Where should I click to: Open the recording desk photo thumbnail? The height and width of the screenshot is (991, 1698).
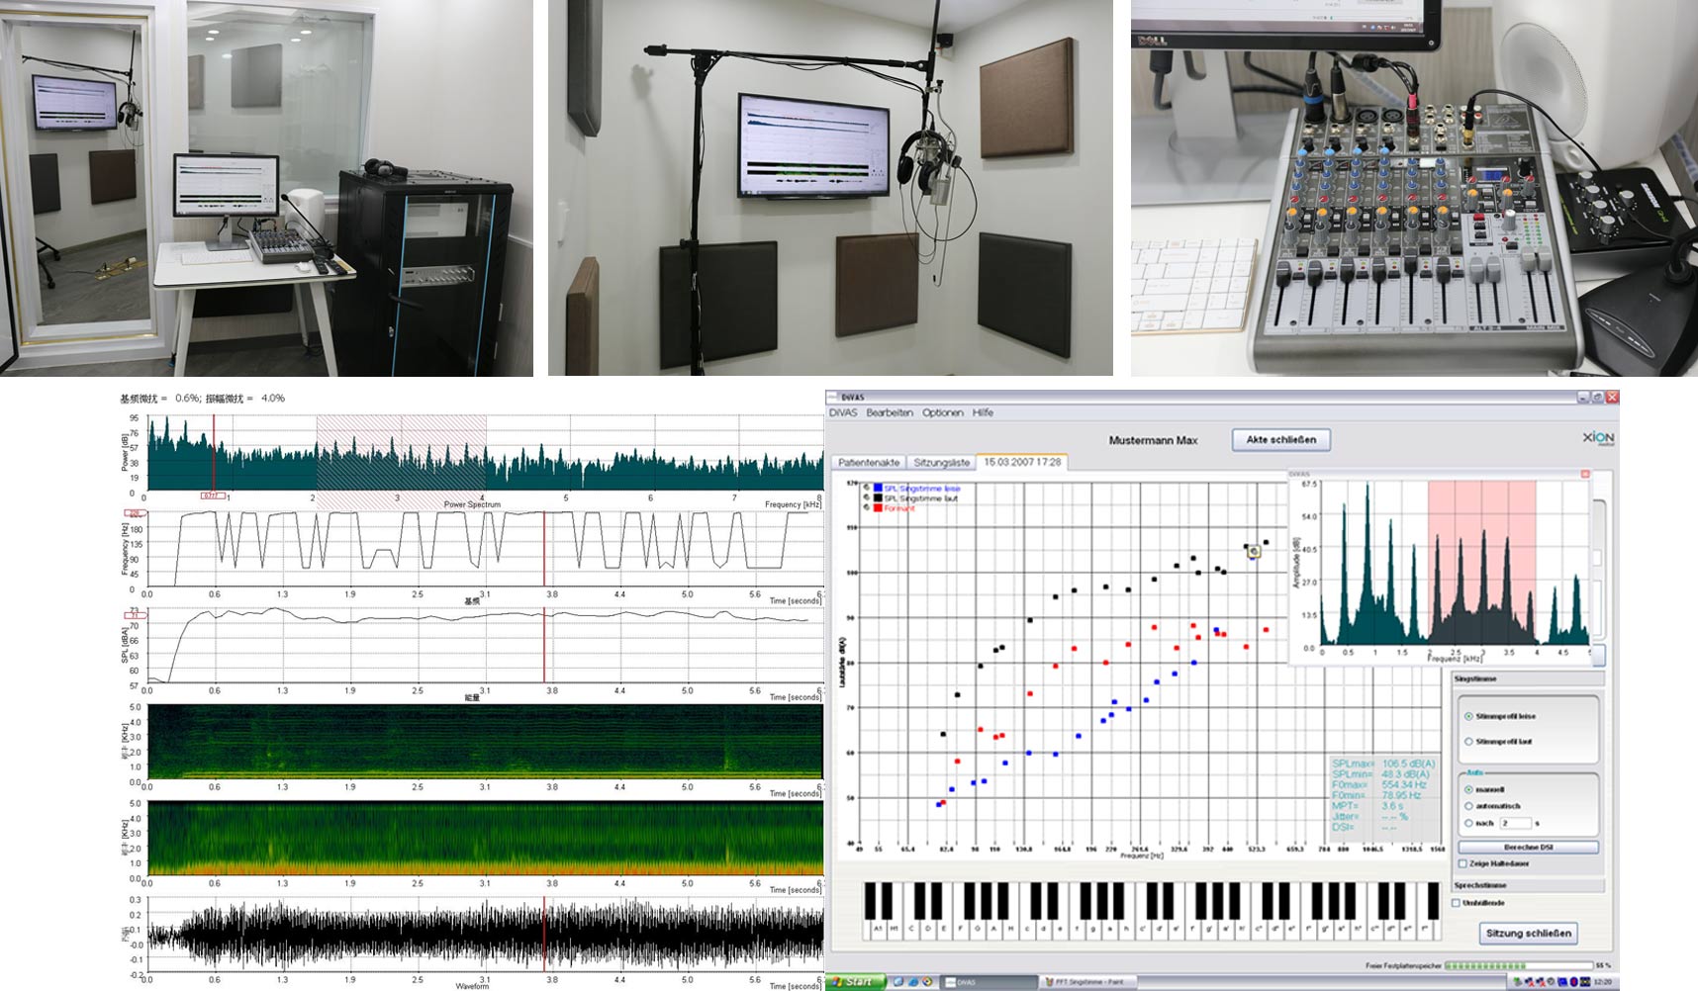point(266,188)
